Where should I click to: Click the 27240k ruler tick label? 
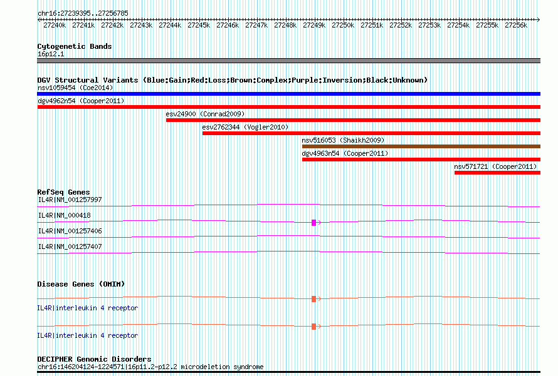coord(55,25)
